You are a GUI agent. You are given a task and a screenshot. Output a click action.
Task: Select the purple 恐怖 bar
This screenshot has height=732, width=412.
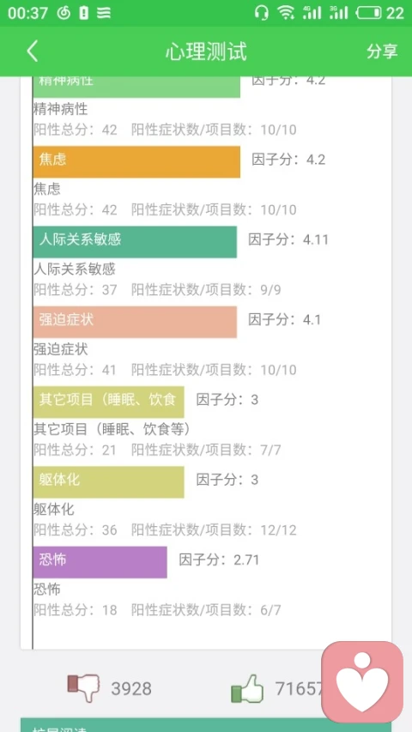click(x=100, y=562)
